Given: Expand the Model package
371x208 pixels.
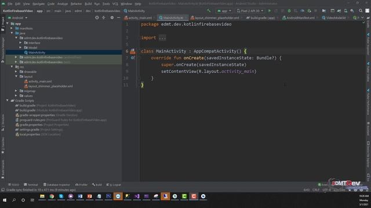Looking at the screenshot, I should pyautogui.click(x=21, y=47).
